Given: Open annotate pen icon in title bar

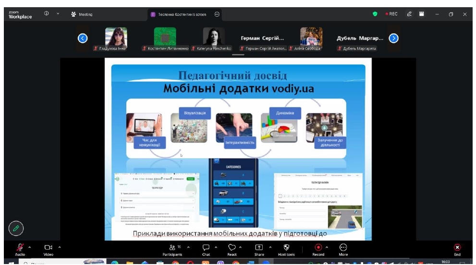Looking at the screenshot, I should [409, 14].
